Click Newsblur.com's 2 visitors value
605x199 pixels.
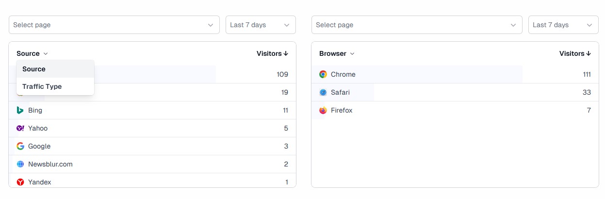point(286,164)
